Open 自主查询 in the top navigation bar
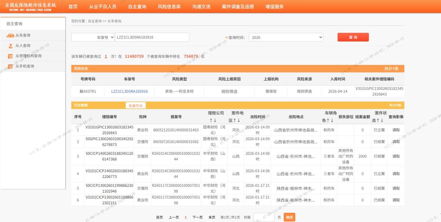441x222 pixels. pos(137,7)
